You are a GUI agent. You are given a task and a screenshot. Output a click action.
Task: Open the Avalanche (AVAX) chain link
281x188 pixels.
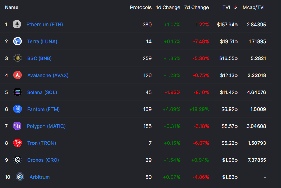48,75
